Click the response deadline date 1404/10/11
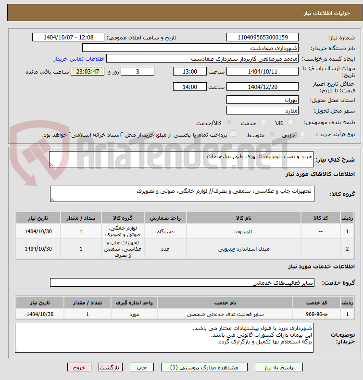 pos(262,72)
